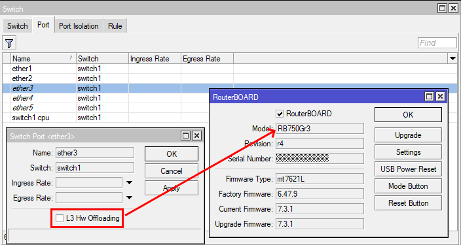The width and height of the screenshot is (461, 245).
Task: Close the Switch Port ether3 dialog
Action: point(196,135)
